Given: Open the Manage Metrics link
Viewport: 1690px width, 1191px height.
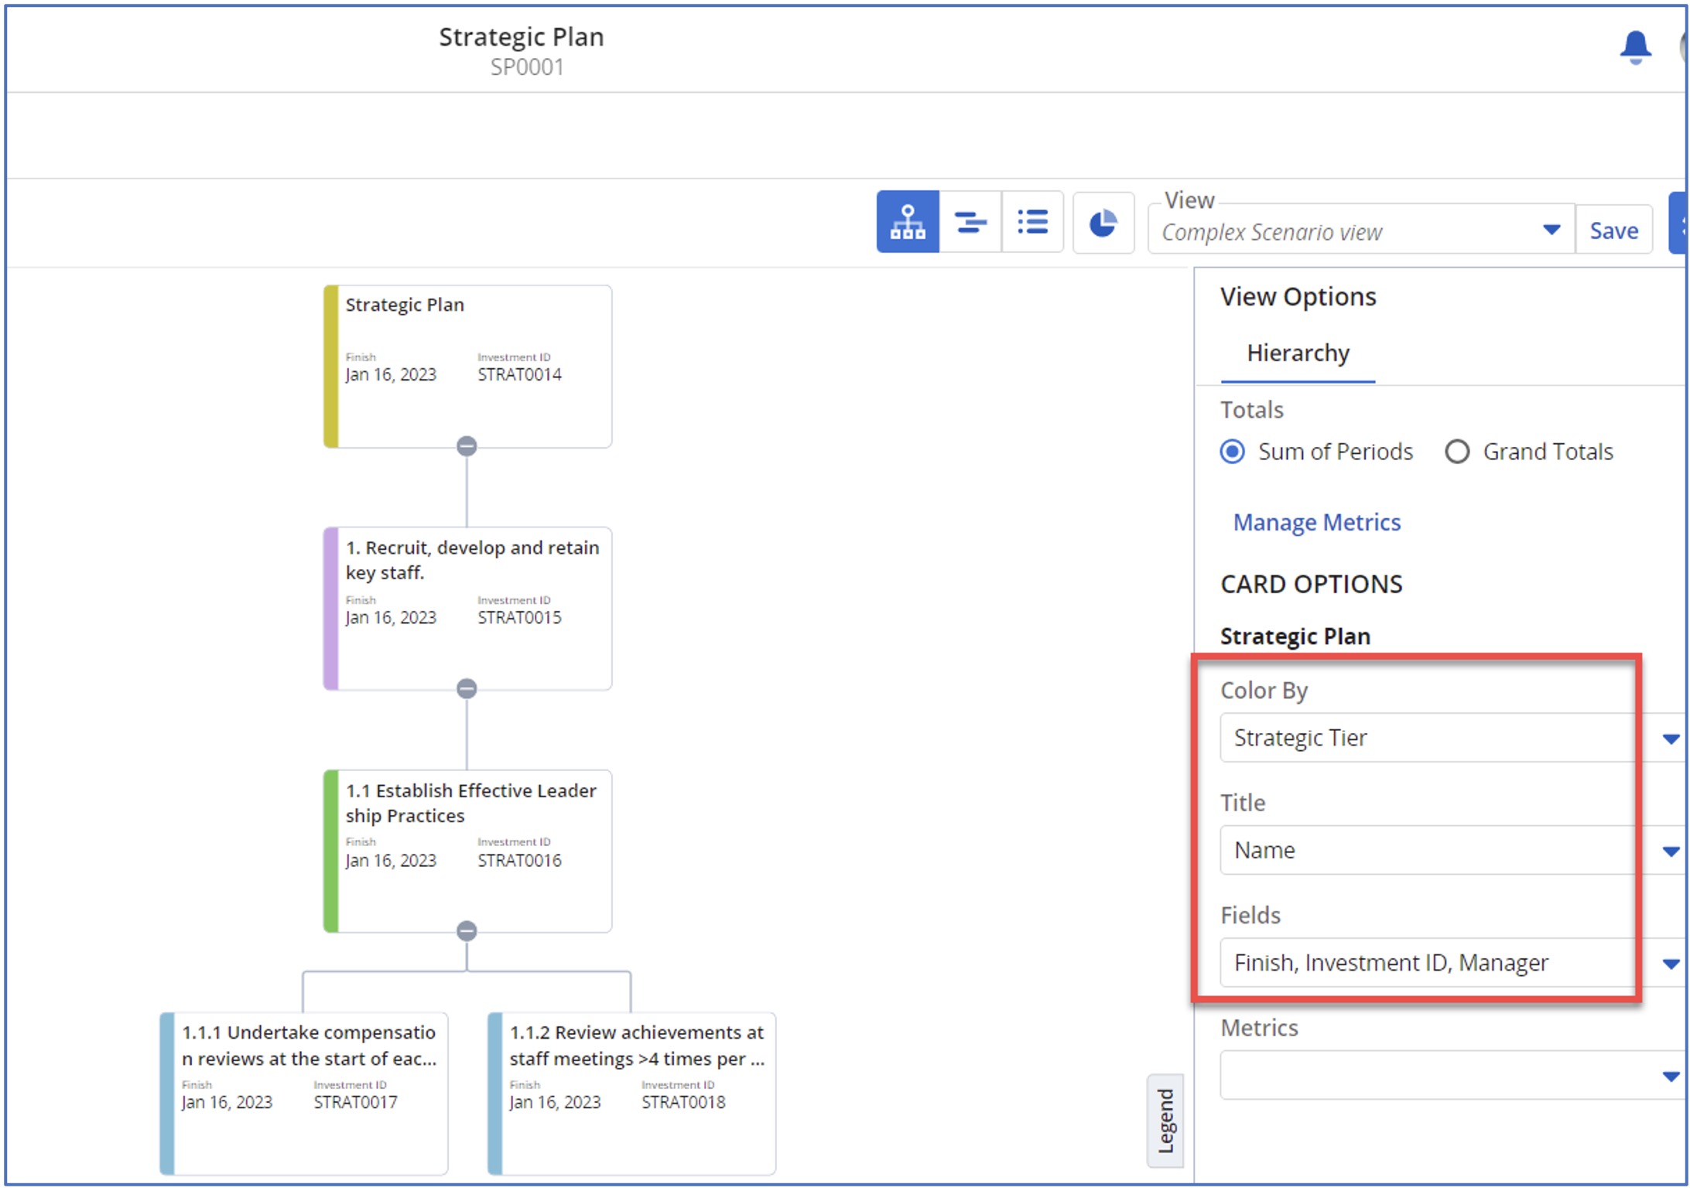Looking at the screenshot, I should (1316, 523).
